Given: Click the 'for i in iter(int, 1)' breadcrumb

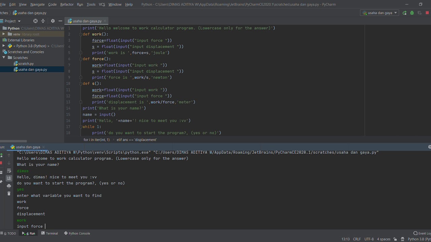Looking at the screenshot, I should point(97,139).
